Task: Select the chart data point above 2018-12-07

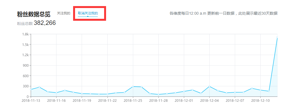Action: 235,92
